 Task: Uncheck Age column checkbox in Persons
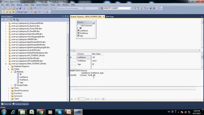78,35
